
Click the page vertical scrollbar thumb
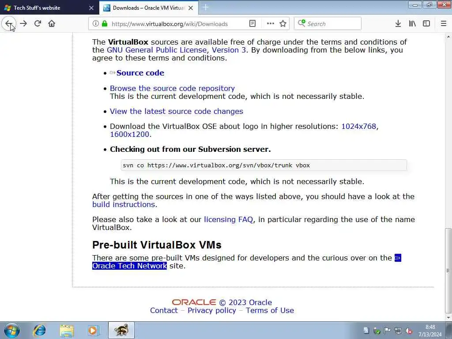448,271
